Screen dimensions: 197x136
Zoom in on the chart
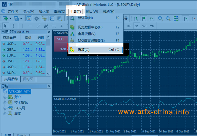tap(160, 19)
